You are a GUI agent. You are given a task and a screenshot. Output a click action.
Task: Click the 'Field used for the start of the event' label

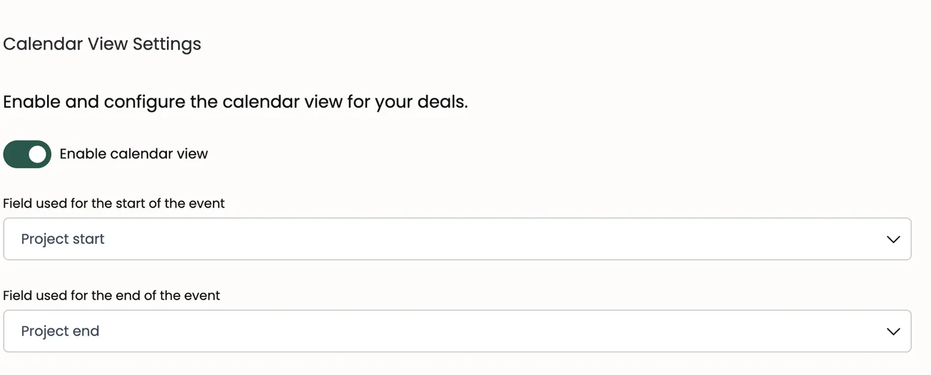[114, 203]
